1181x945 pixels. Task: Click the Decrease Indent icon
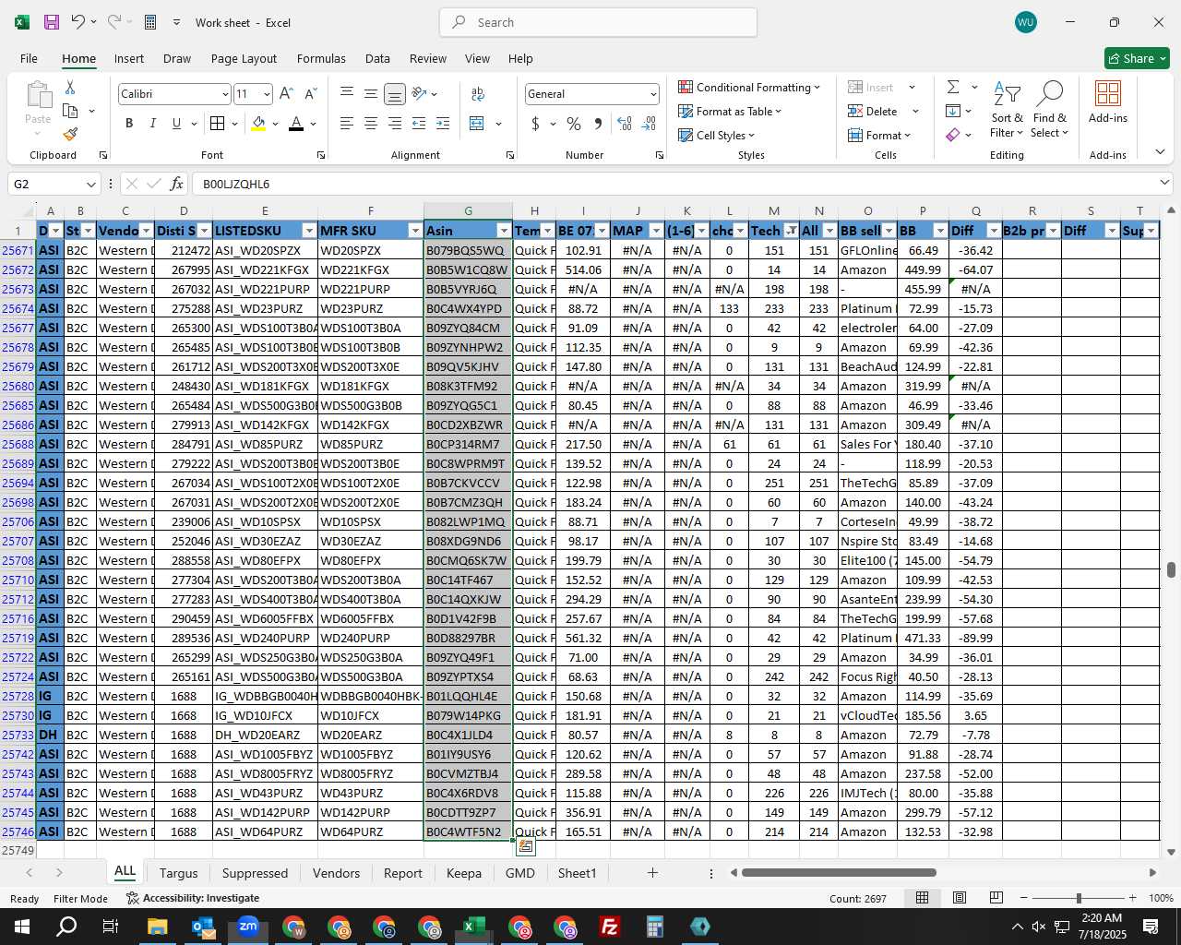coord(419,123)
